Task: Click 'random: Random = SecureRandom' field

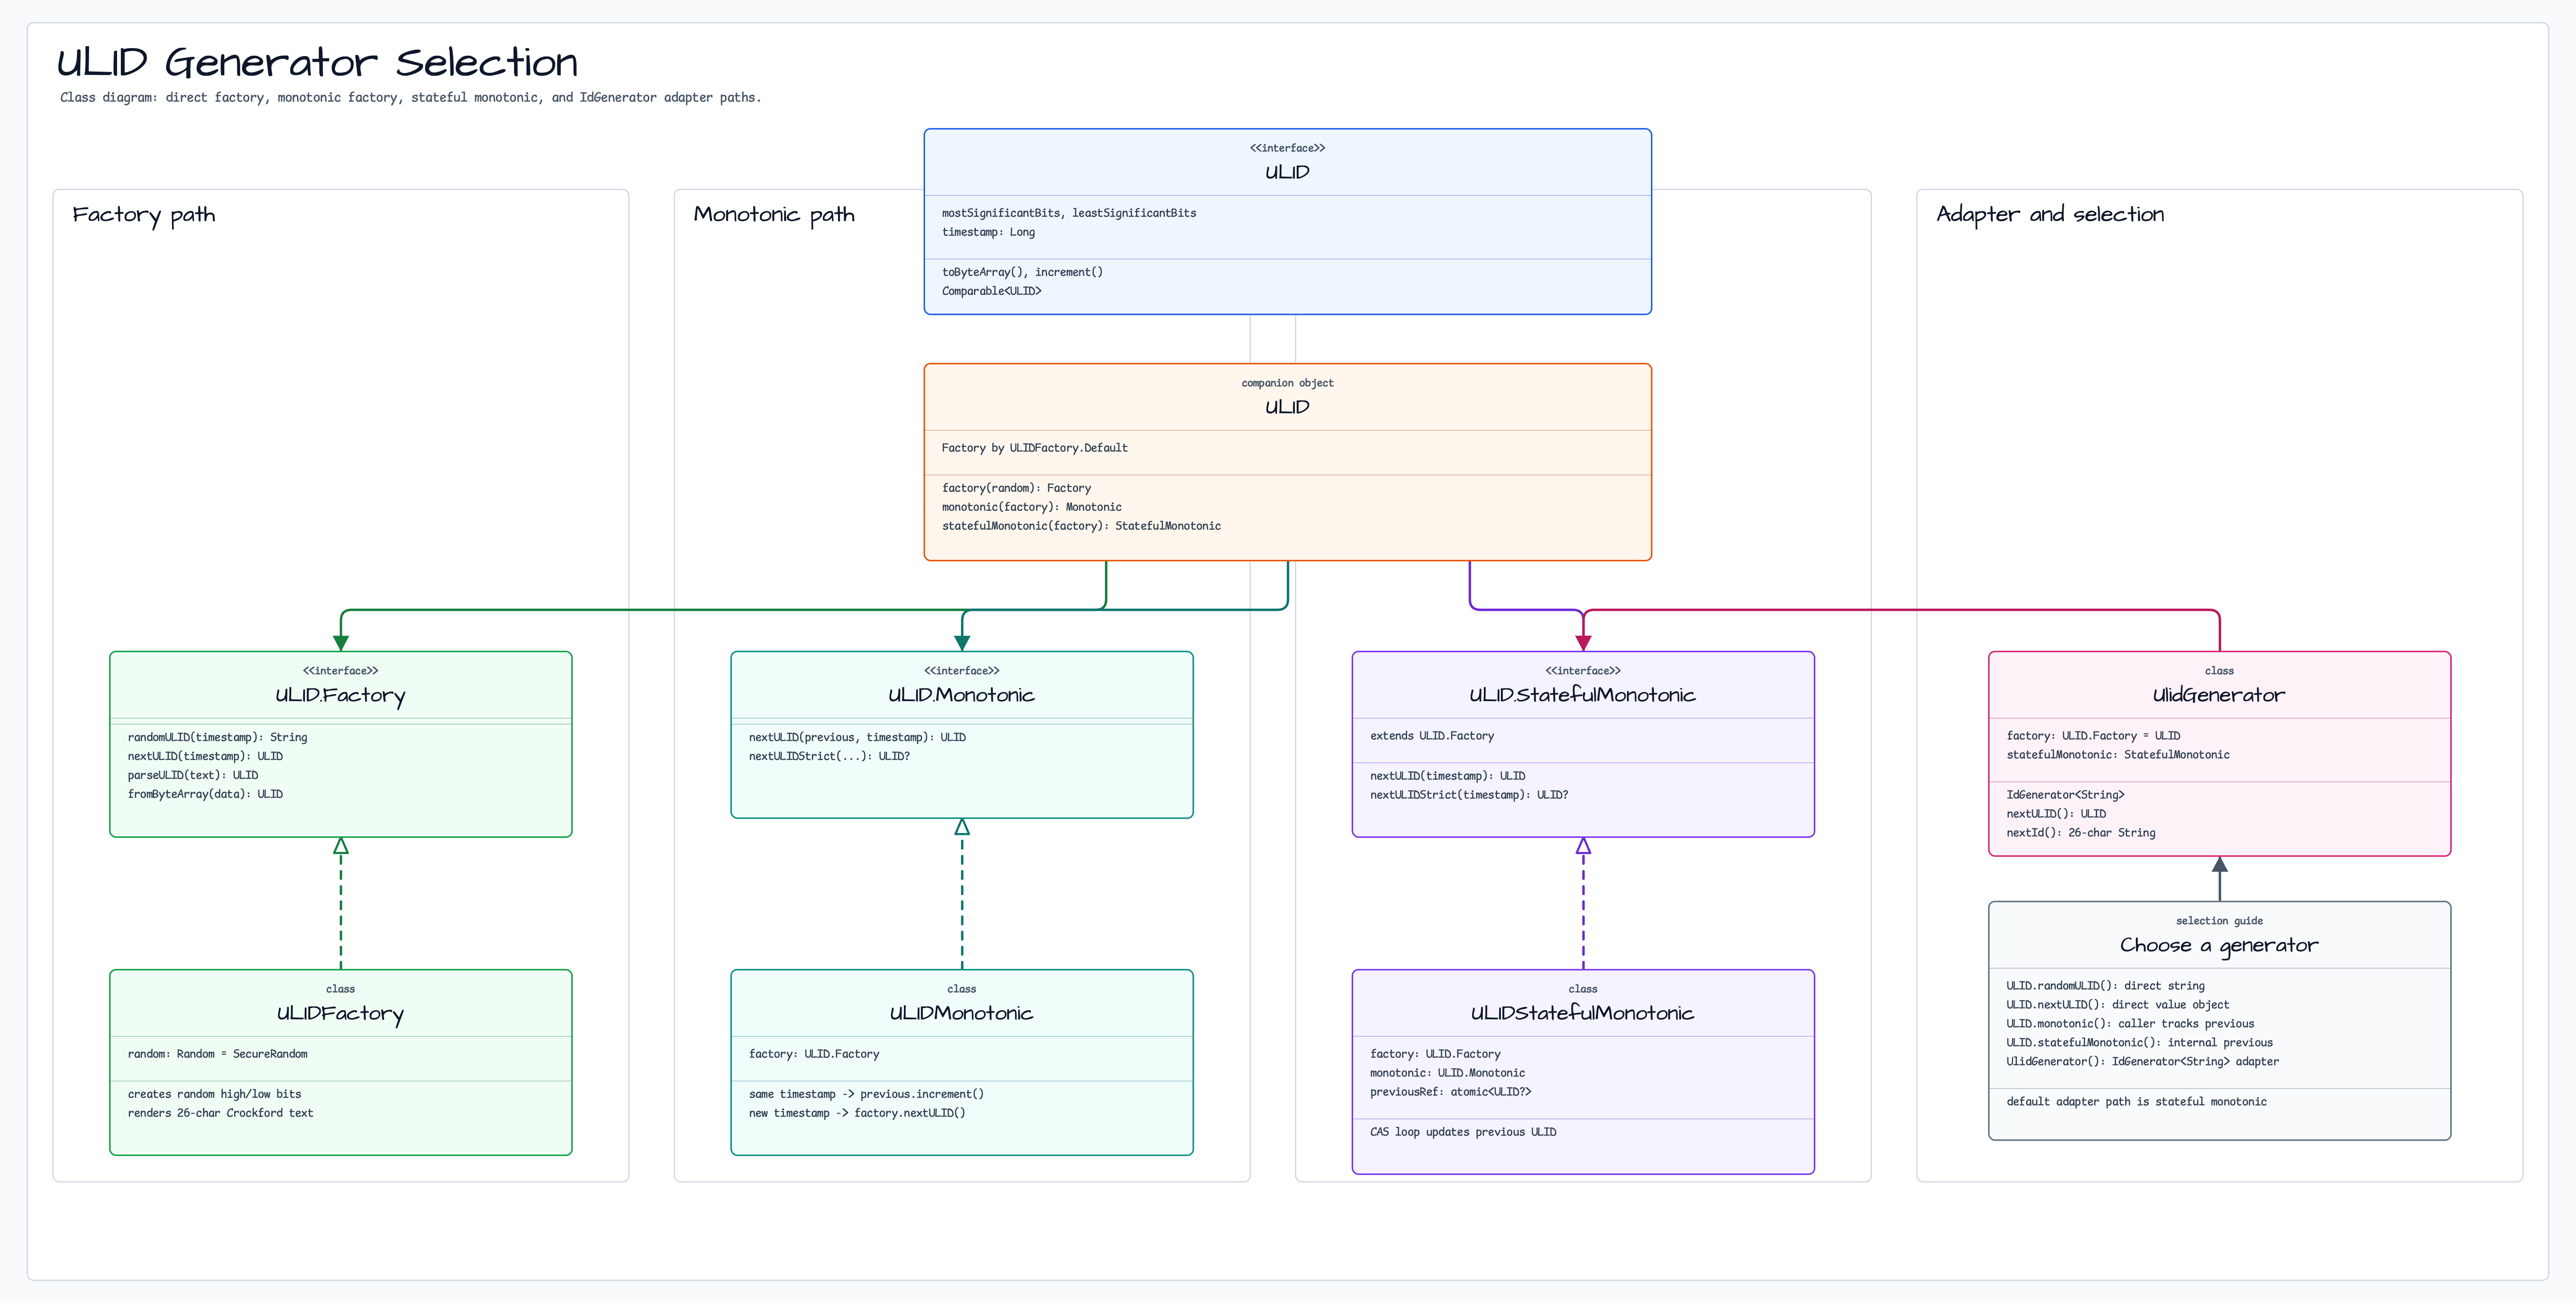Action: point(217,1054)
